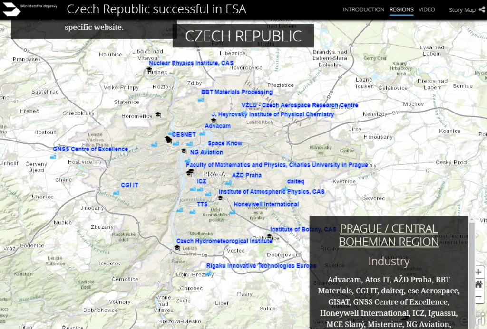Select graduation cap left of NG Aviation
Viewport: 487px width, 329px height.
184,150
